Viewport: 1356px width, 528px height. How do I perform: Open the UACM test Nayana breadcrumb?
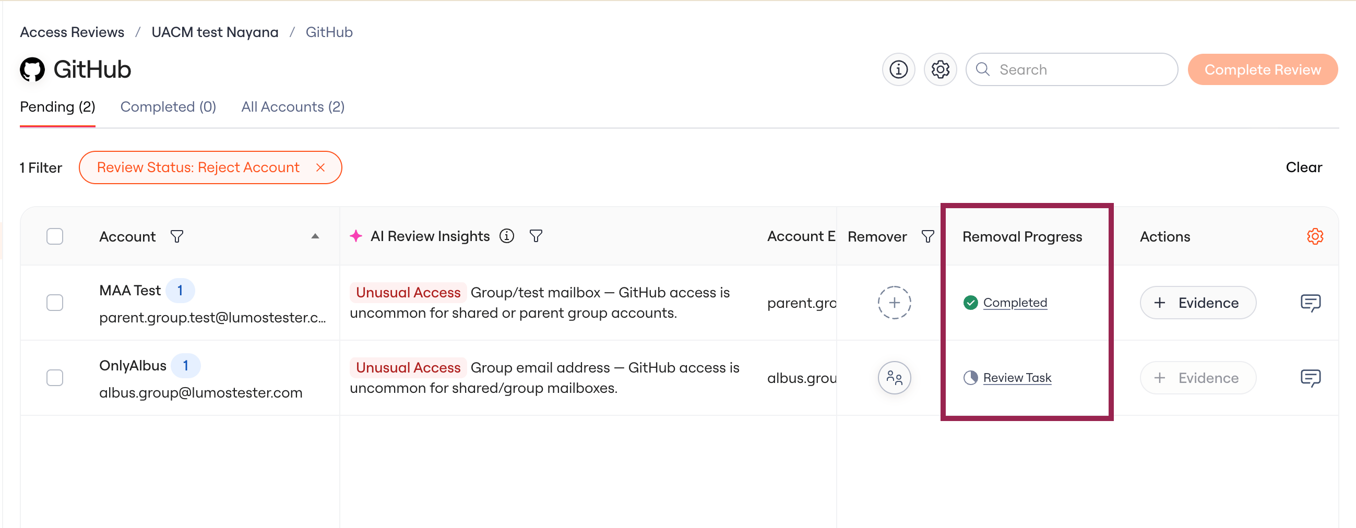(215, 32)
